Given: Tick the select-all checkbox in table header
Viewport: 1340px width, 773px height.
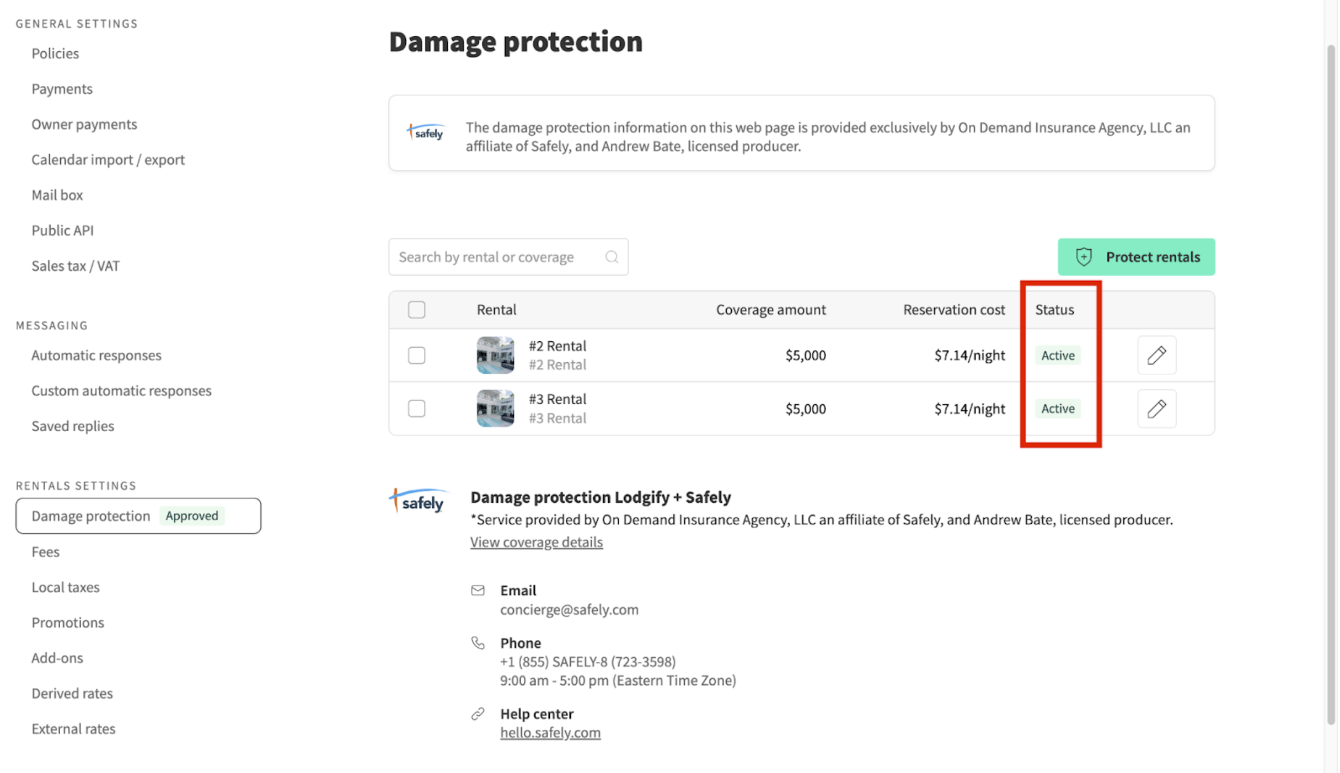Looking at the screenshot, I should click(x=416, y=310).
